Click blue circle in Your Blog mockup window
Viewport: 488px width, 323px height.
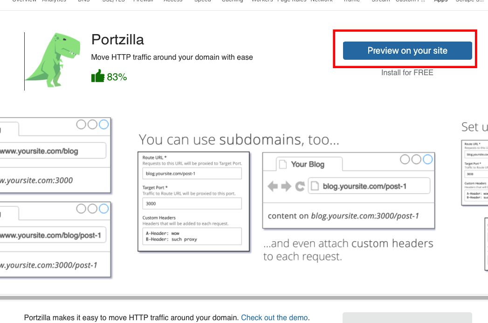pyautogui.click(x=427, y=160)
